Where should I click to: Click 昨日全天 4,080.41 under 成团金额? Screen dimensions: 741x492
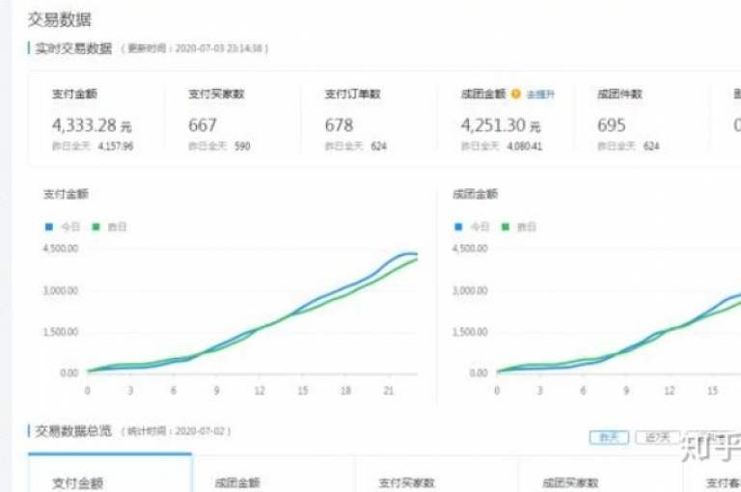coord(502,146)
